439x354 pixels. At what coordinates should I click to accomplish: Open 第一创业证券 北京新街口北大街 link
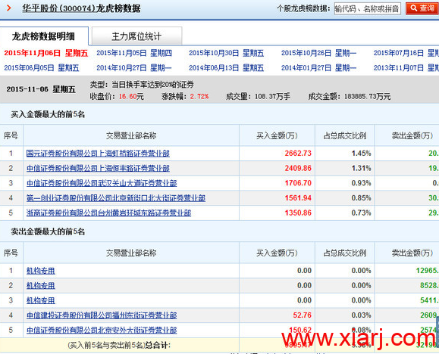[116, 198]
